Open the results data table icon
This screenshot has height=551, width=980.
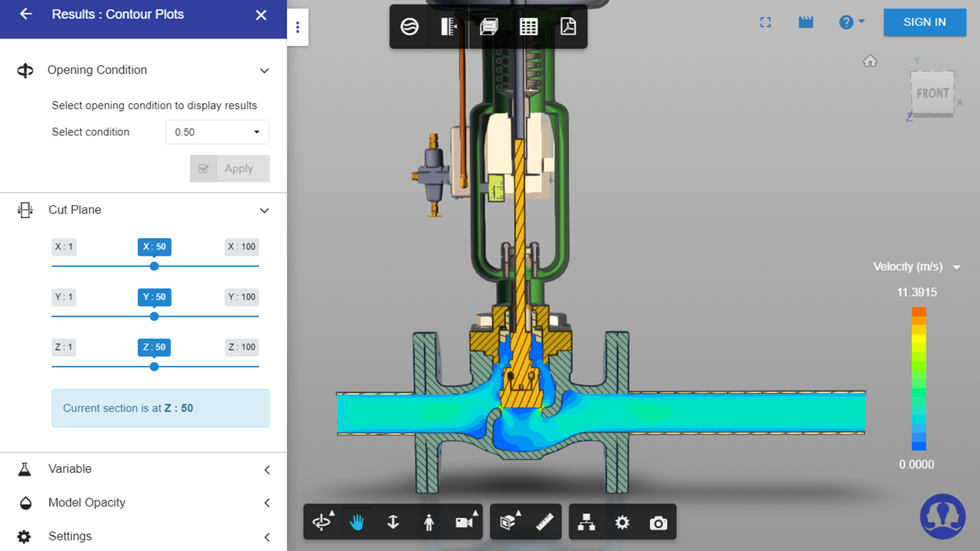pyautogui.click(x=528, y=27)
